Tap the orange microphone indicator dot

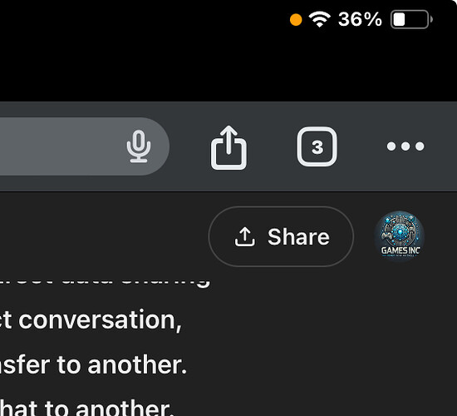tap(296, 20)
